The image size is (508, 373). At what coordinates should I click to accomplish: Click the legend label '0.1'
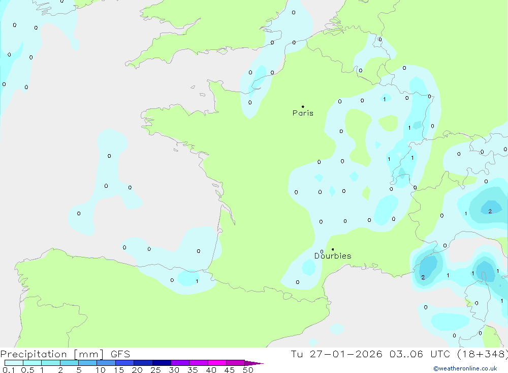[x=9, y=370]
